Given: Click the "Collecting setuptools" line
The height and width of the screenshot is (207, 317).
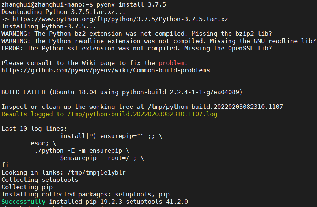Looking at the screenshot, I should (40, 180).
